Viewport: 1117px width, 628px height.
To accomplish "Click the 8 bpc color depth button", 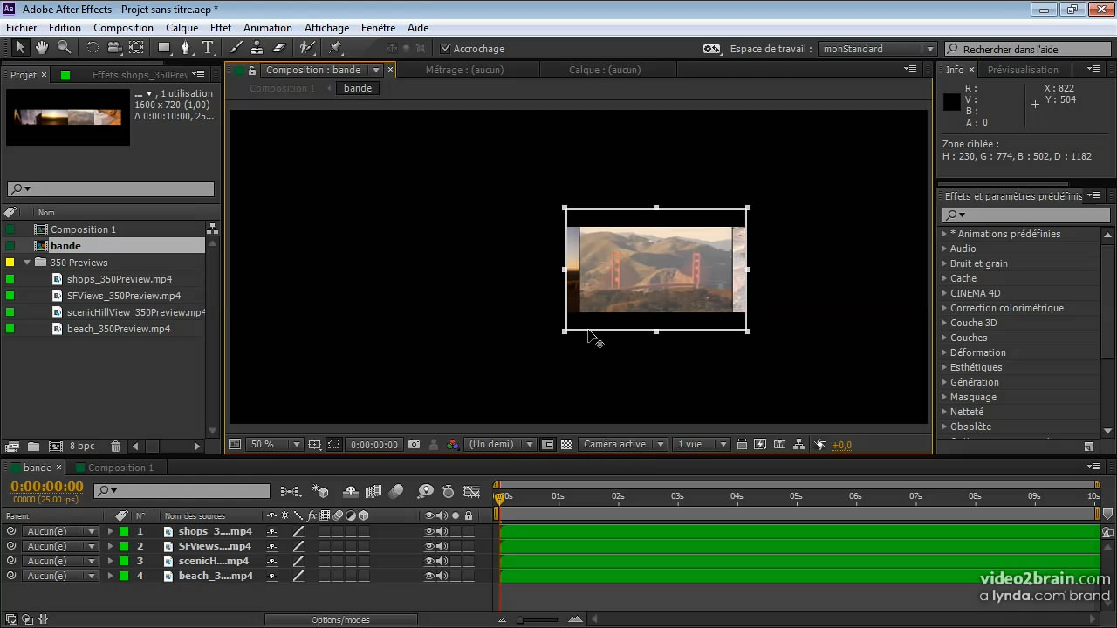I will [82, 446].
